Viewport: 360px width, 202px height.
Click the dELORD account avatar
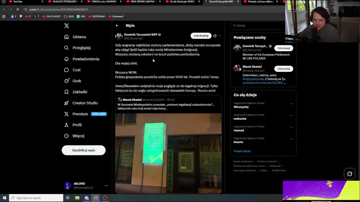67,186
